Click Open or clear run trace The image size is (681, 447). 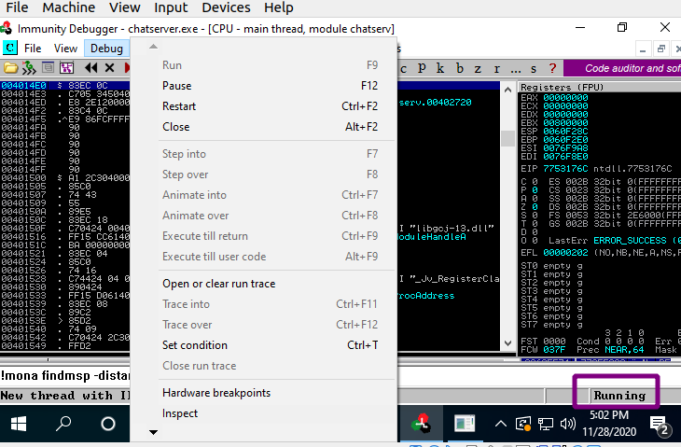pos(218,284)
